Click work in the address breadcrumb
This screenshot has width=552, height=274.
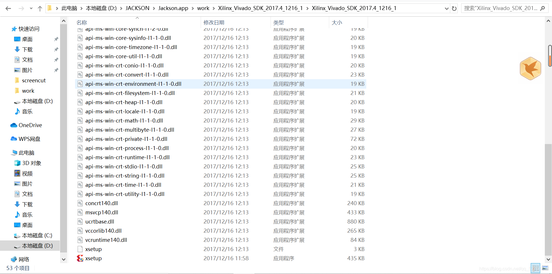click(x=203, y=8)
